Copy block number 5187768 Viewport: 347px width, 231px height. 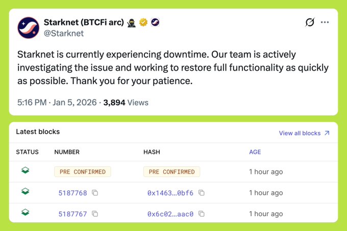pyautogui.click(x=95, y=193)
